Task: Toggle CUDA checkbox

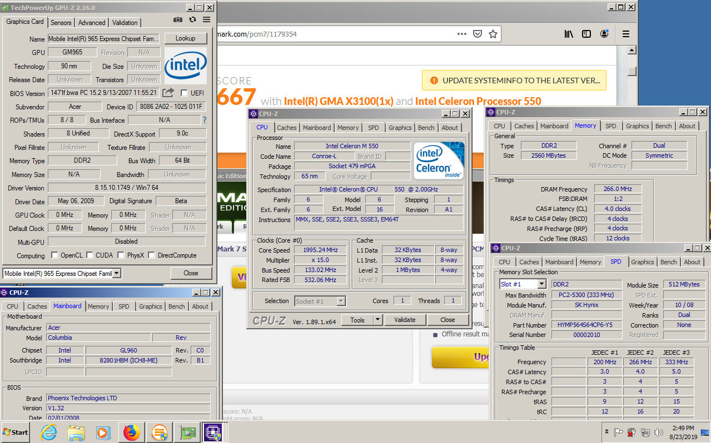Action: click(89, 255)
